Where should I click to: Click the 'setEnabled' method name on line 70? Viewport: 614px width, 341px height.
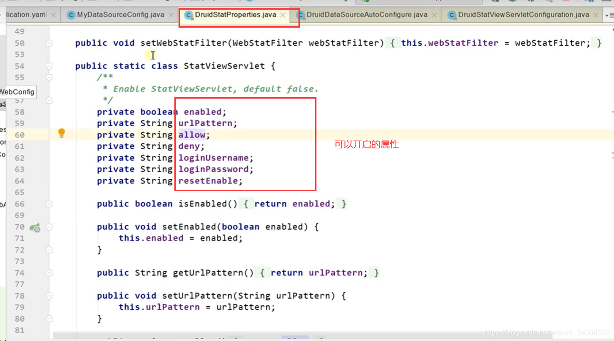coord(189,227)
